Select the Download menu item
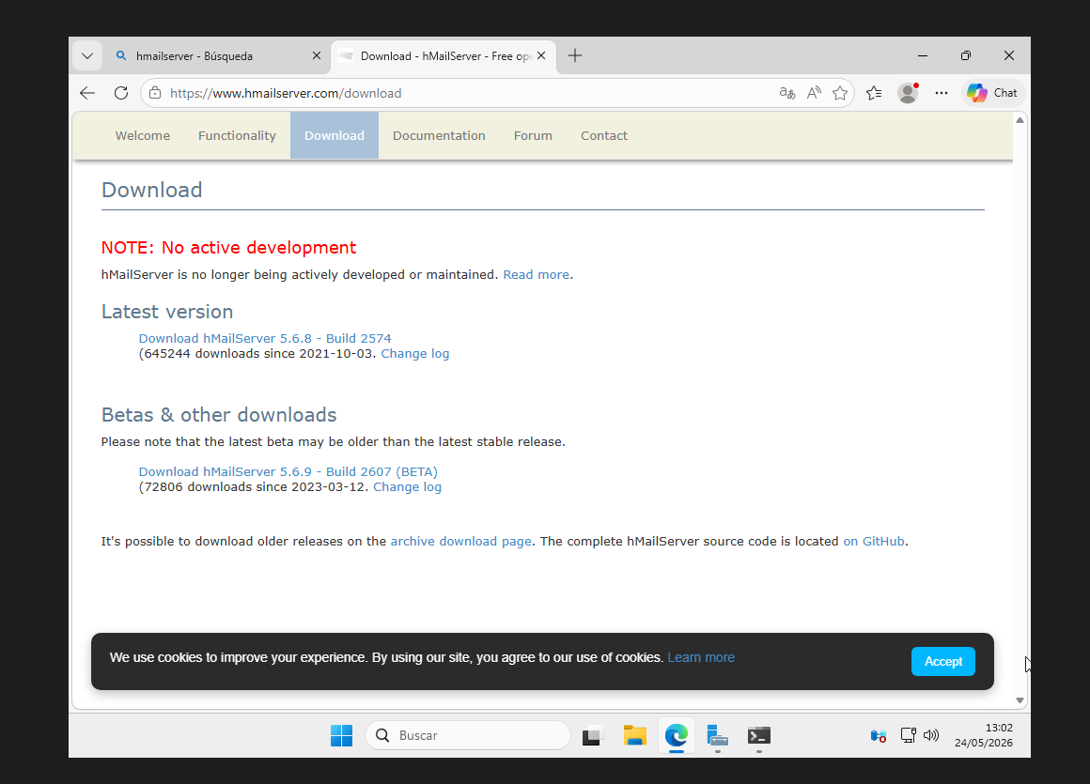This screenshot has width=1090, height=784. pos(335,135)
